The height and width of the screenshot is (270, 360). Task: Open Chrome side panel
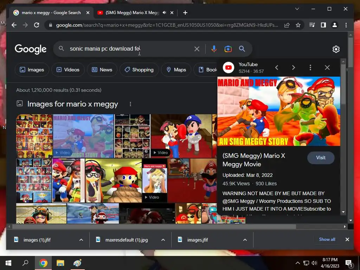coord(323,25)
